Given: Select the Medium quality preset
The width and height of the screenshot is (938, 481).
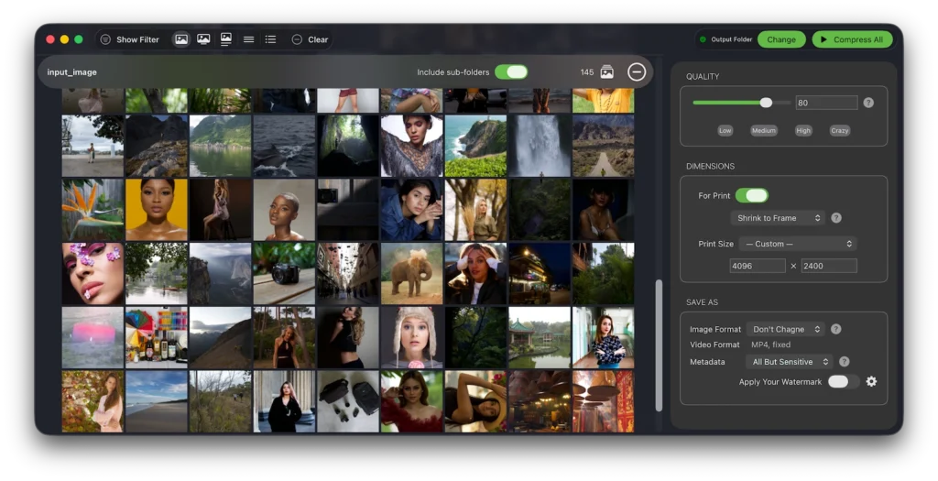Looking at the screenshot, I should coord(764,130).
